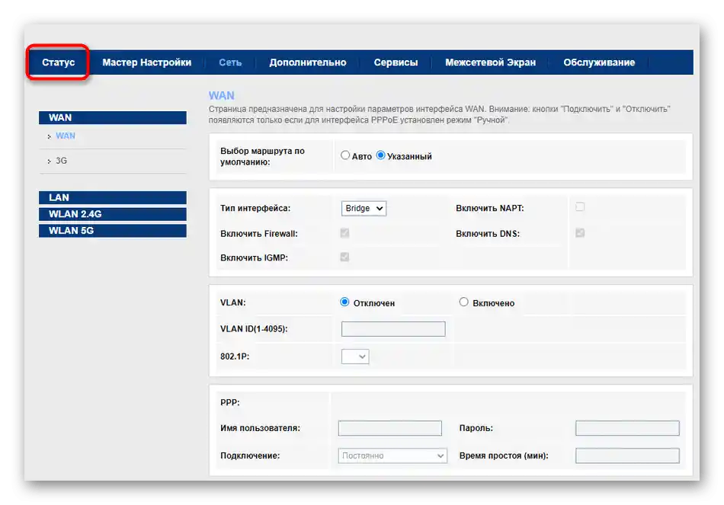This screenshot has width=724, height=505.
Task: Click the Подключение label
Action: [x=250, y=455]
